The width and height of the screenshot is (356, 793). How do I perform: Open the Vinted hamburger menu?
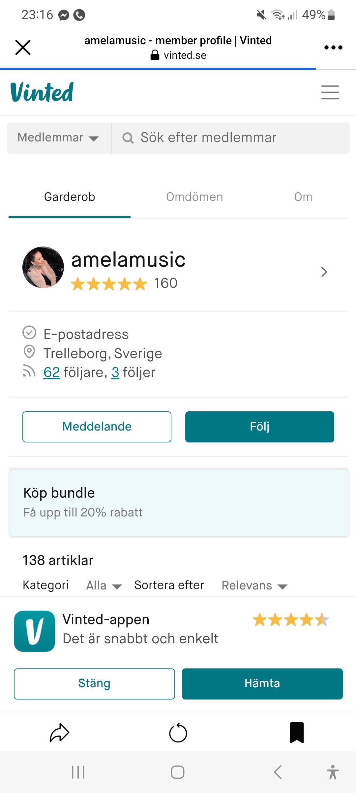pyautogui.click(x=330, y=92)
